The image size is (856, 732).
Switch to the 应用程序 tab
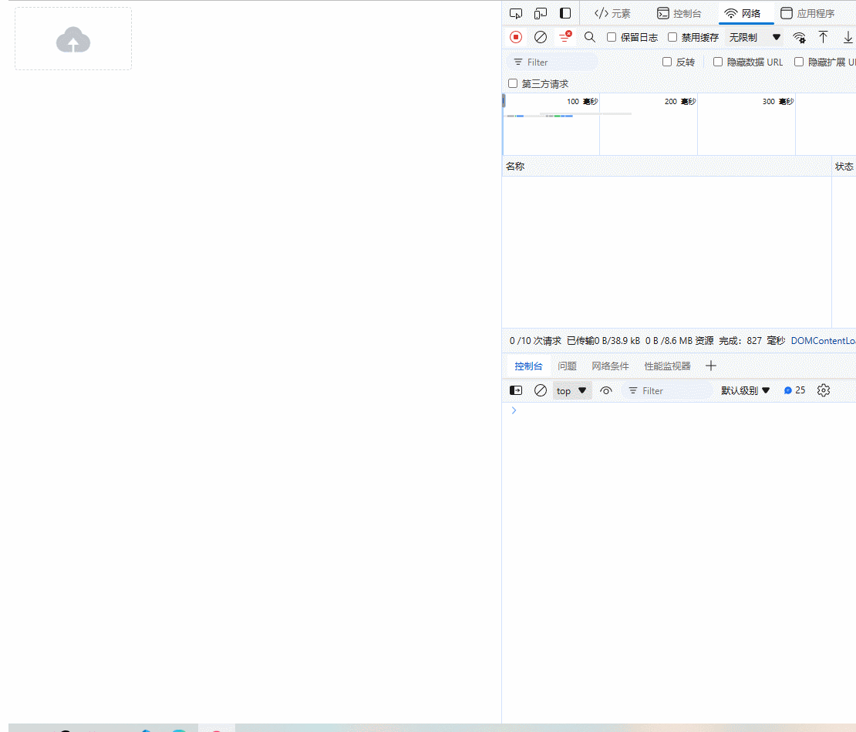(807, 13)
